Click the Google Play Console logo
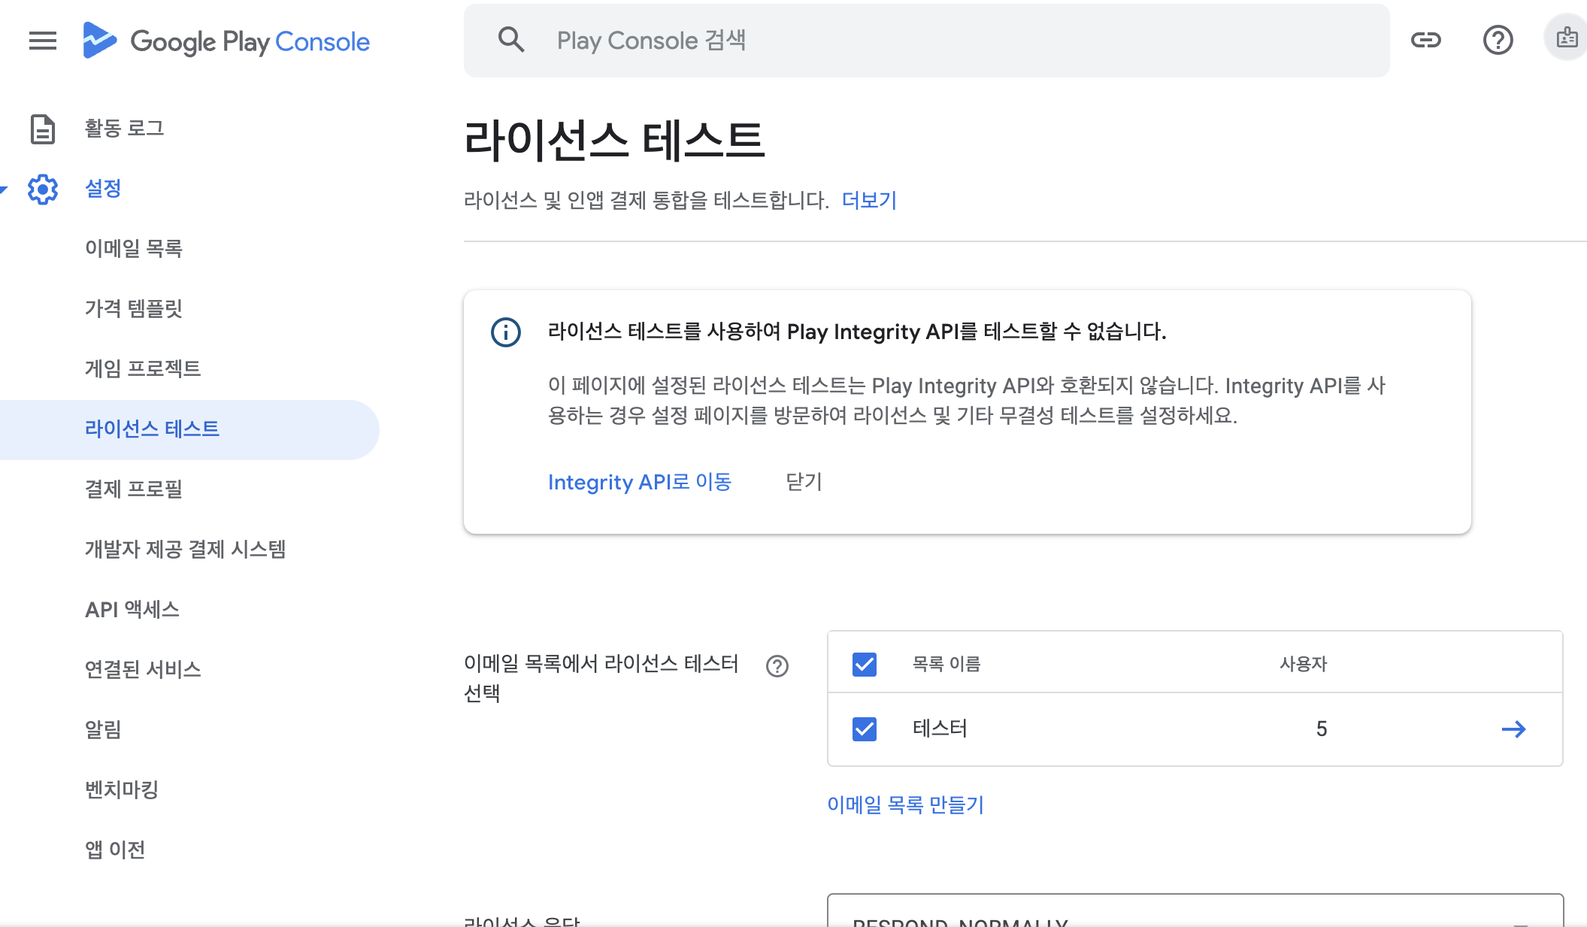 coord(226,41)
